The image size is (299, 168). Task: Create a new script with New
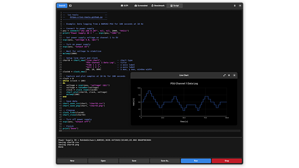click(x=72, y=161)
